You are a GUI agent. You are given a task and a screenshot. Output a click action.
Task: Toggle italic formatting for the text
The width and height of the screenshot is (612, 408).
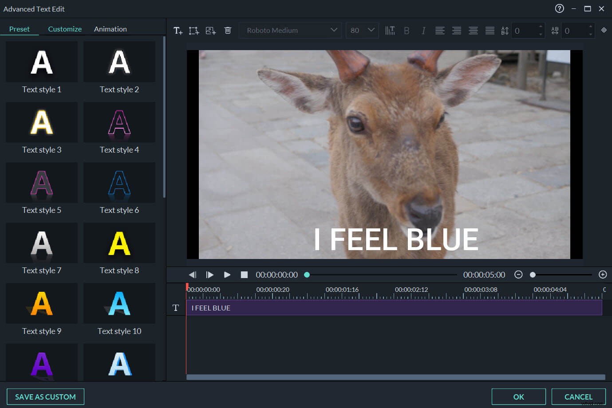coord(423,30)
